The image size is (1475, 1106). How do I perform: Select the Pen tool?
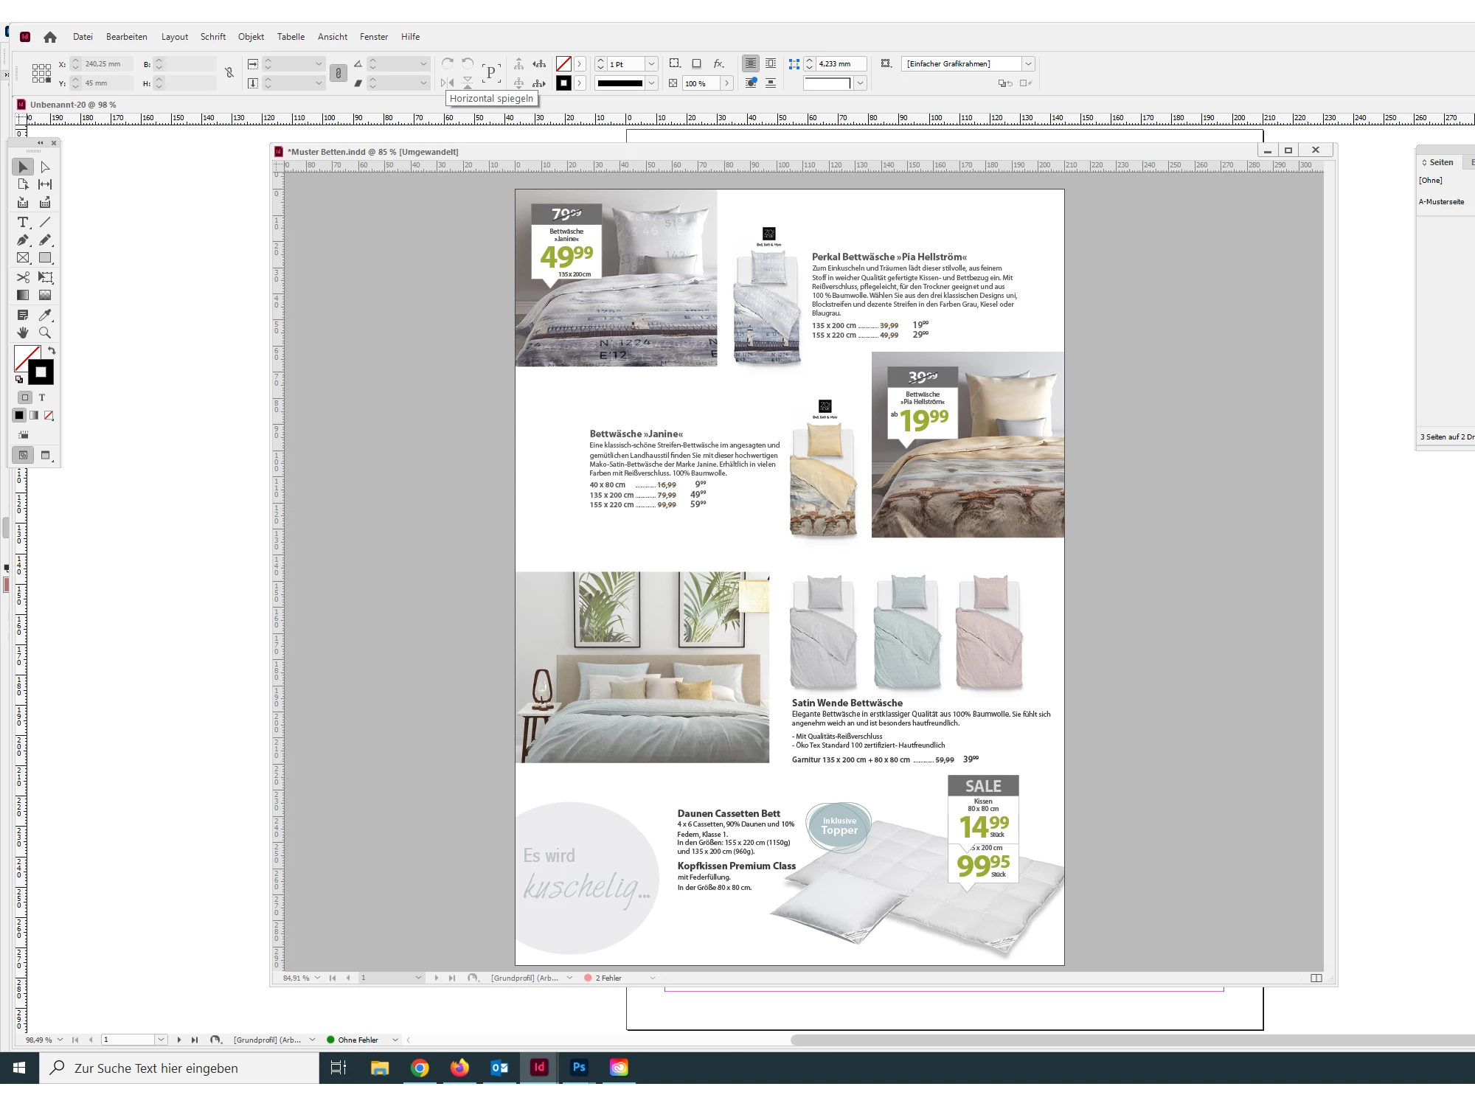click(23, 240)
